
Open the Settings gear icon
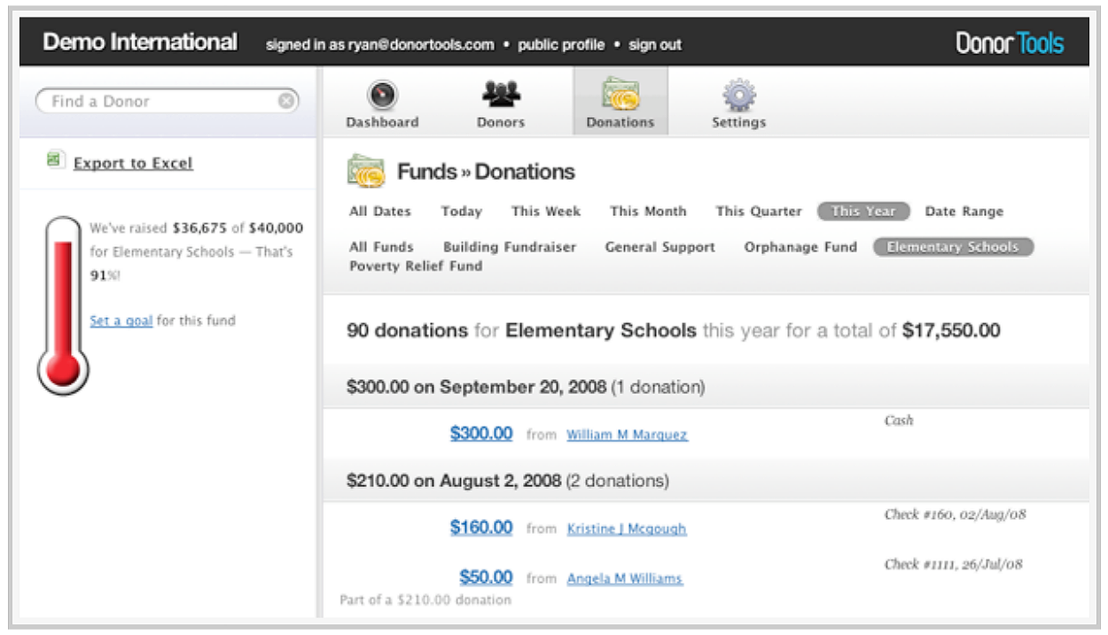738,95
